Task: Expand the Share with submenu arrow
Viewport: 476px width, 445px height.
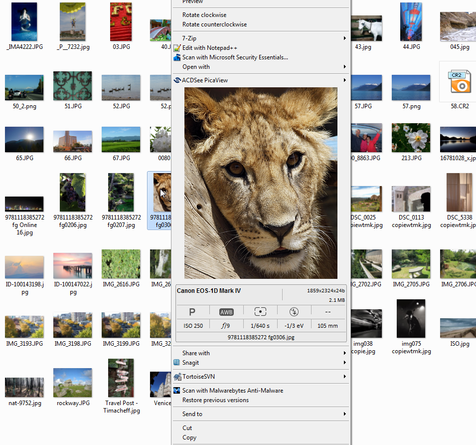Action: click(x=344, y=353)
